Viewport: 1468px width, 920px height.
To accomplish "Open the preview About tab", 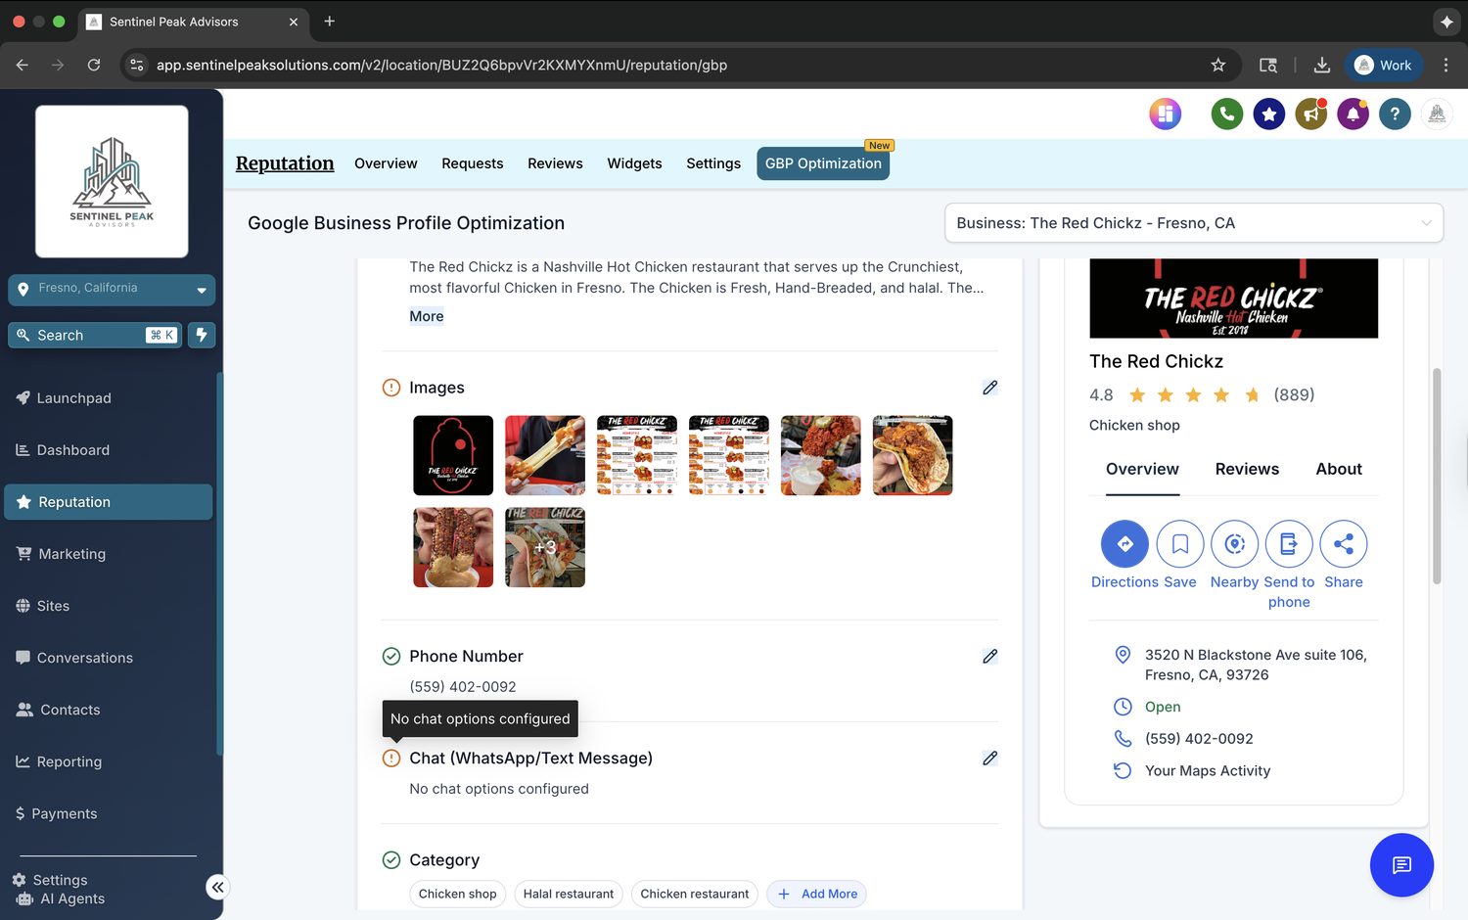I will 1339,469.
